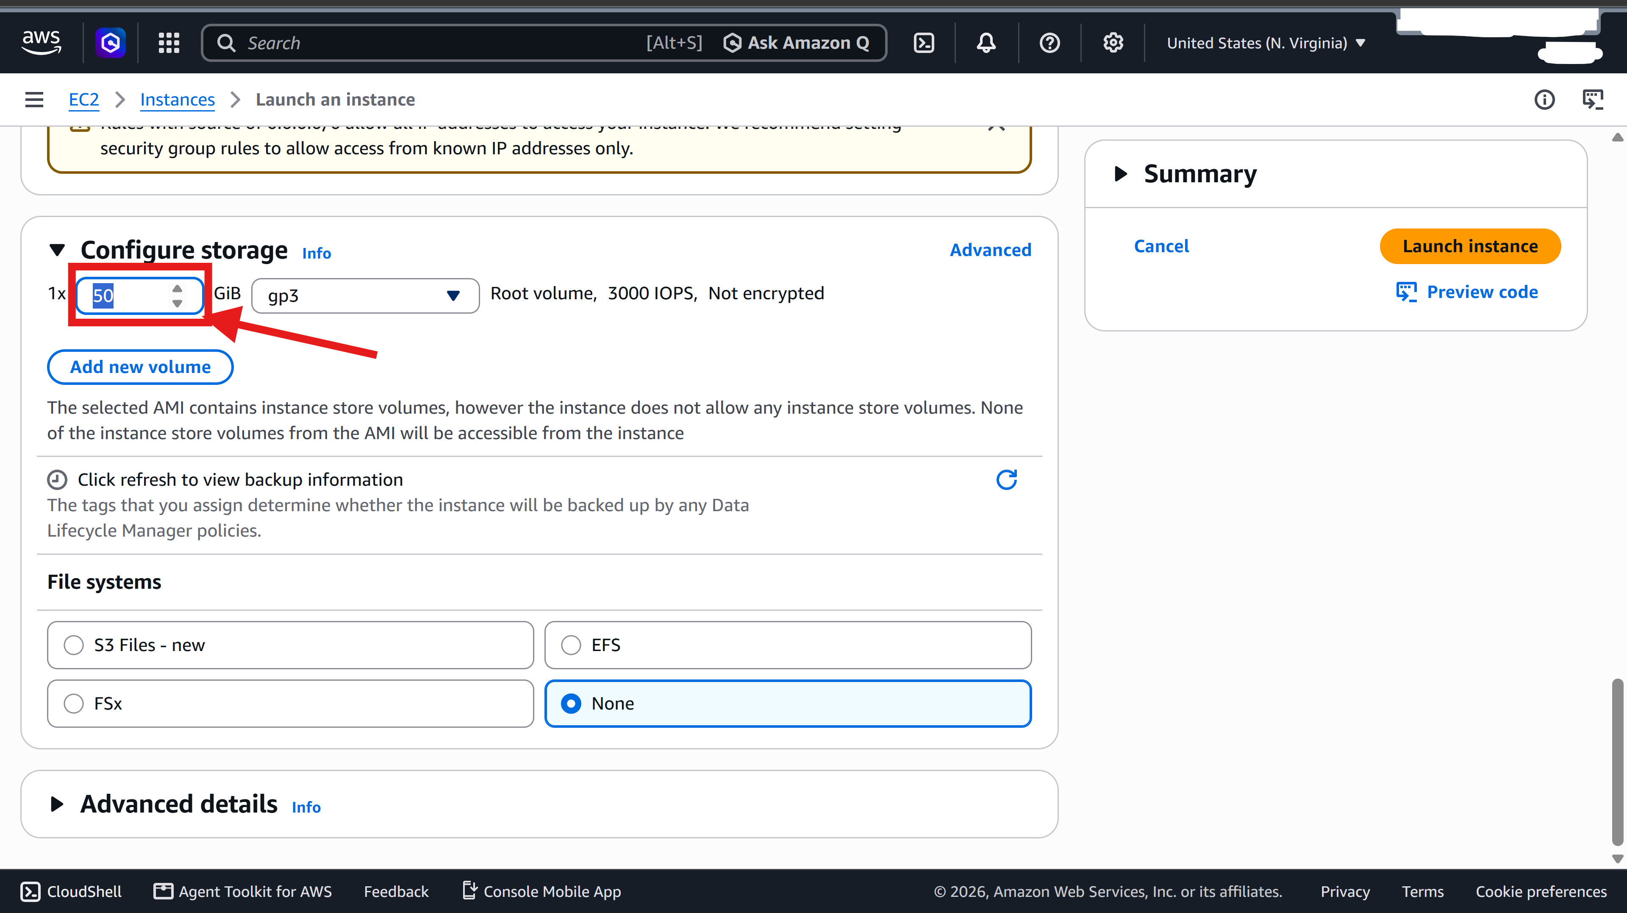Open the Amazon Q purple hexagon icon
This screenshot has height=913, width=1627.
111,42
